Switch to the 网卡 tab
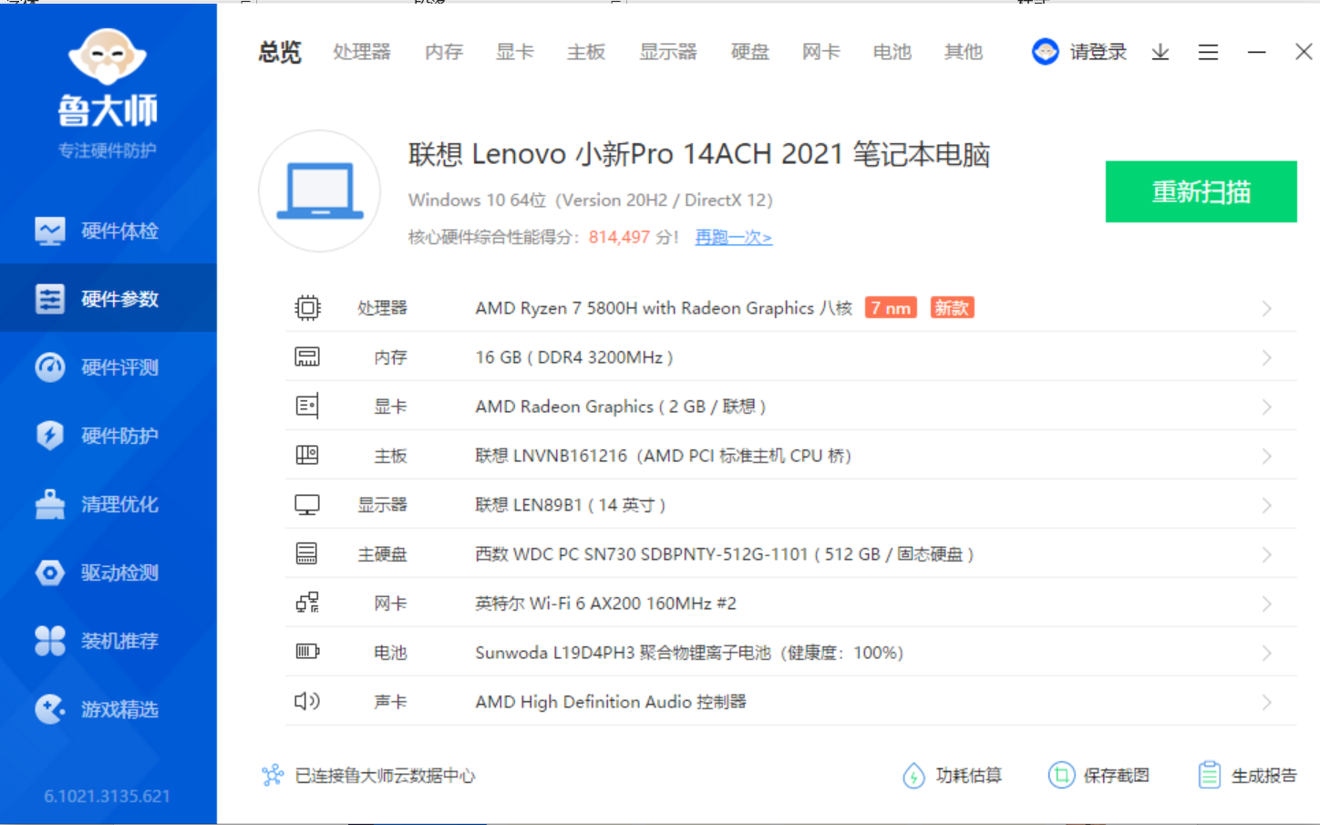This screenshot has width=1320, height=825. pos(821,52)
